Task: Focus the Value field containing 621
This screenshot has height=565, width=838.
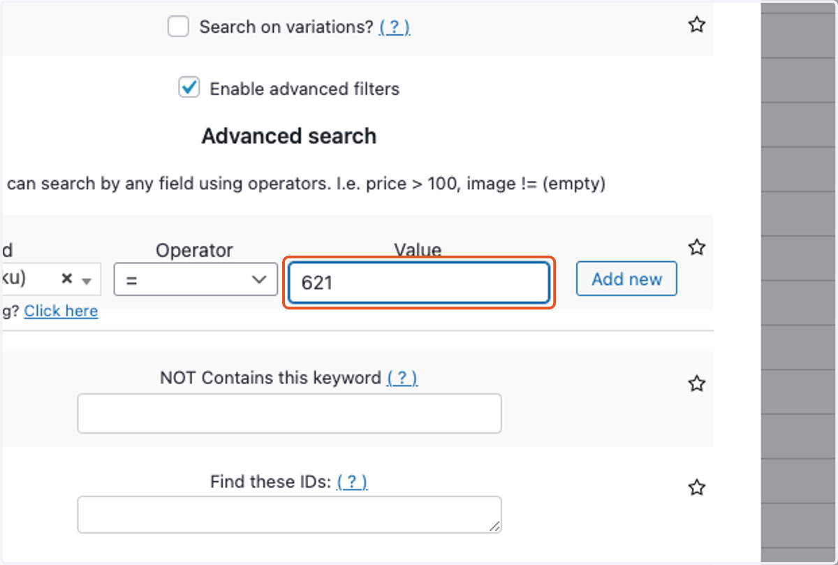Action: click(419, 282)
